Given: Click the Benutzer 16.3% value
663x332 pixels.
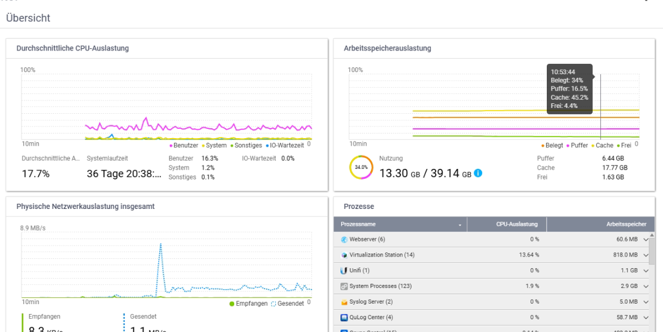Looking at the screenshot, I should (x=210, y=158).
